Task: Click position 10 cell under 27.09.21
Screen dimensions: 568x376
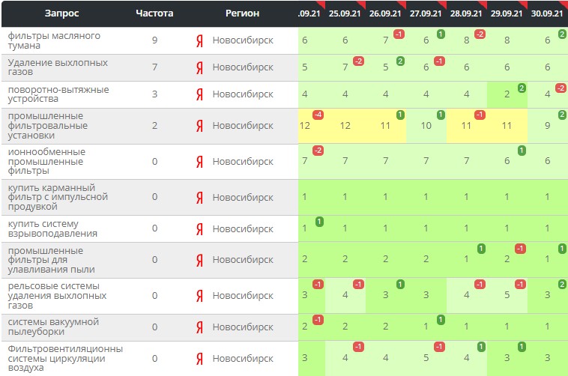Action: (426, 126)
